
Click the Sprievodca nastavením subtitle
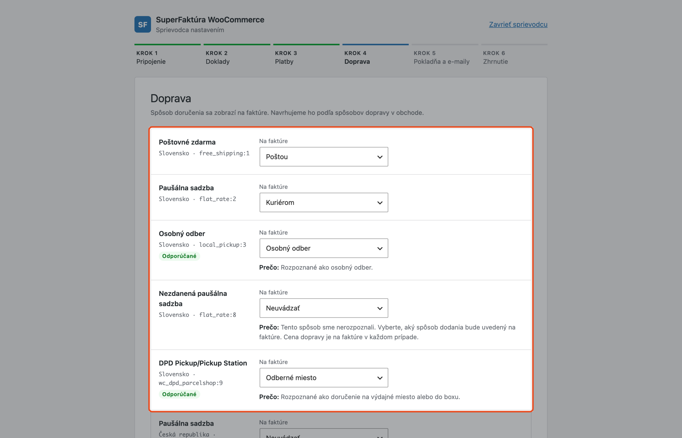190,30
